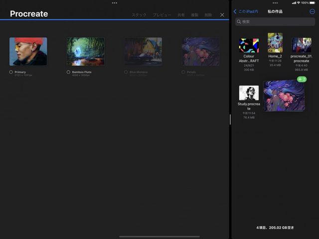Viewport: 319px width, 239px height.
Task: Click the 330 KB size under Colour Abstr...RAFT
Action: point(249,70)
